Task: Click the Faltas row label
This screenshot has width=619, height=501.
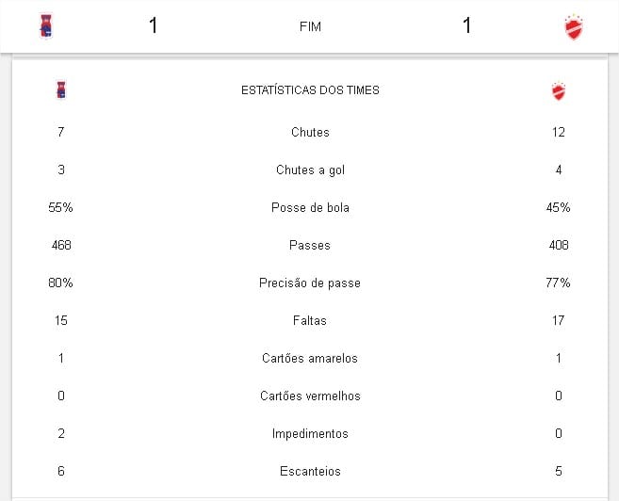Action: [x=310, y=320]
